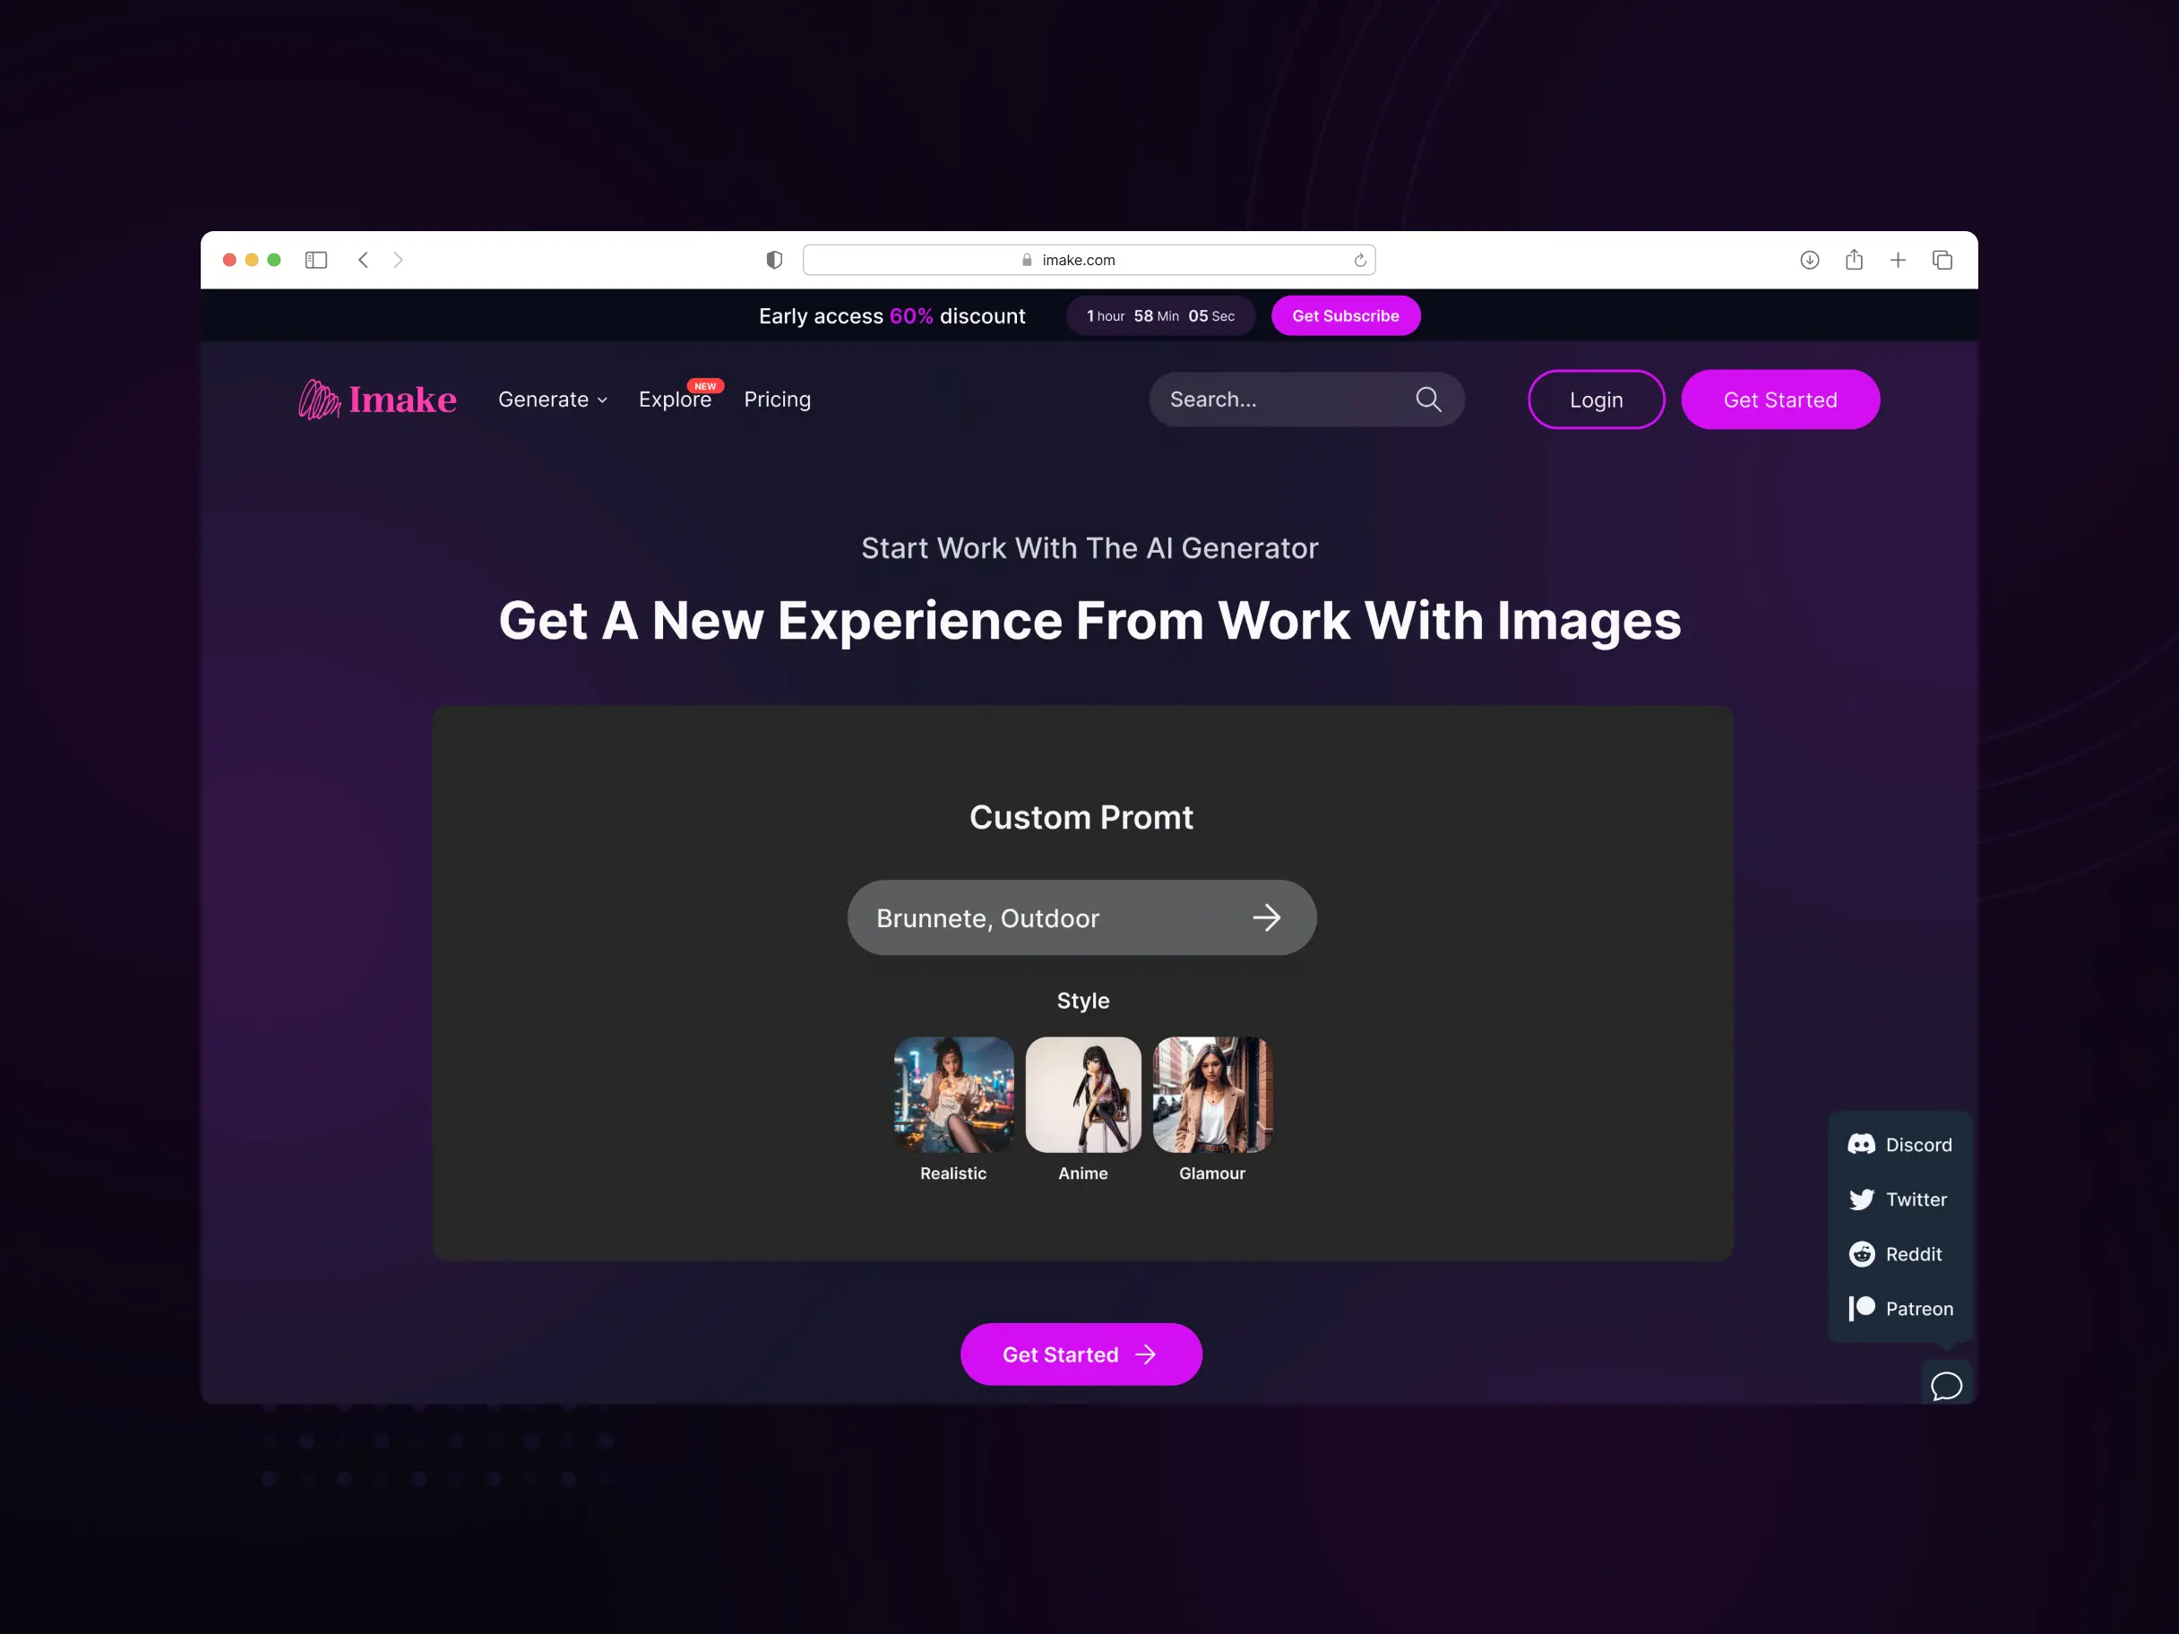Go to the Pricing page
2179x1634 pixels.
[777, 399]
